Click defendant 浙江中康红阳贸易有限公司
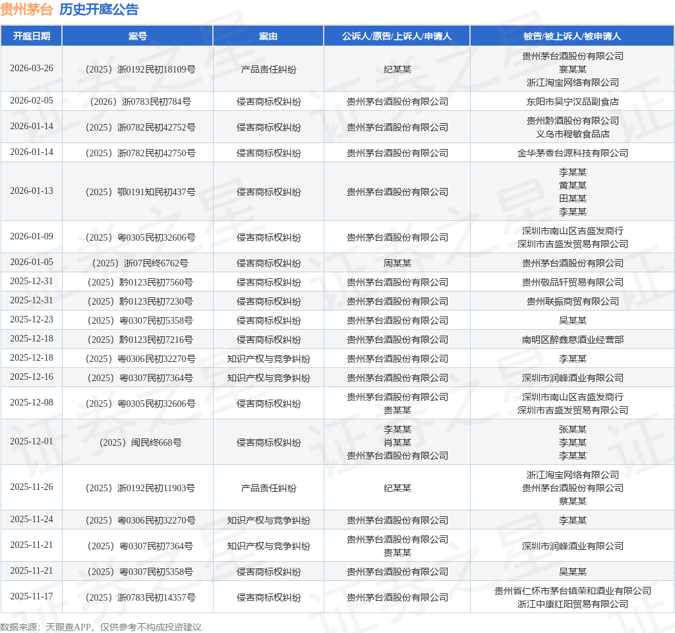The image size is (675, 633). point(572,604)
